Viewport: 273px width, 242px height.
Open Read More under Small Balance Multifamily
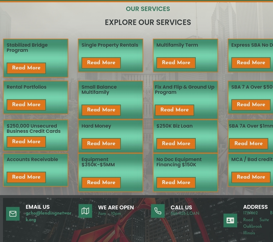101,110
